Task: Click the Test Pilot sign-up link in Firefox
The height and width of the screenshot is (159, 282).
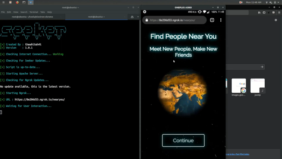Action: click(238, 154)
